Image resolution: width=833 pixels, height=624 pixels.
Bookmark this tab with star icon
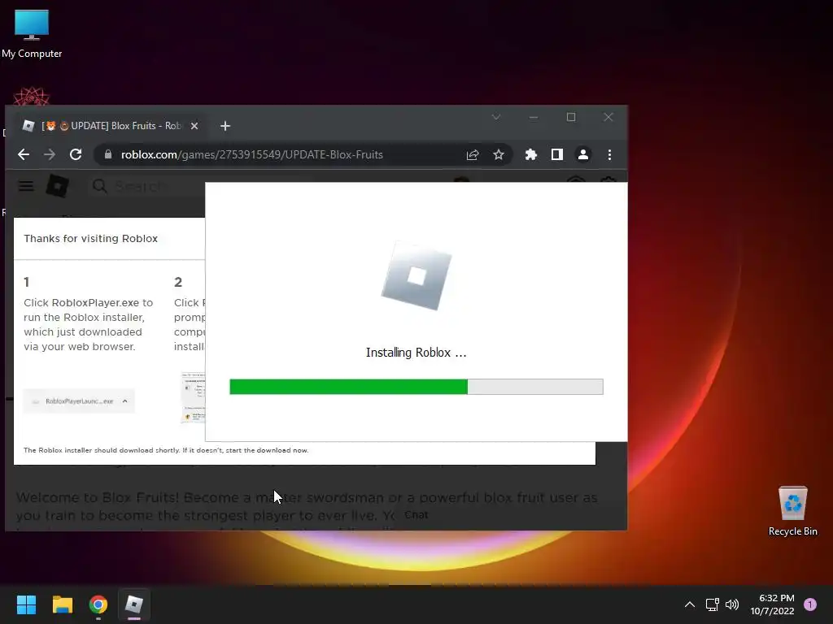tap(499, 154)
